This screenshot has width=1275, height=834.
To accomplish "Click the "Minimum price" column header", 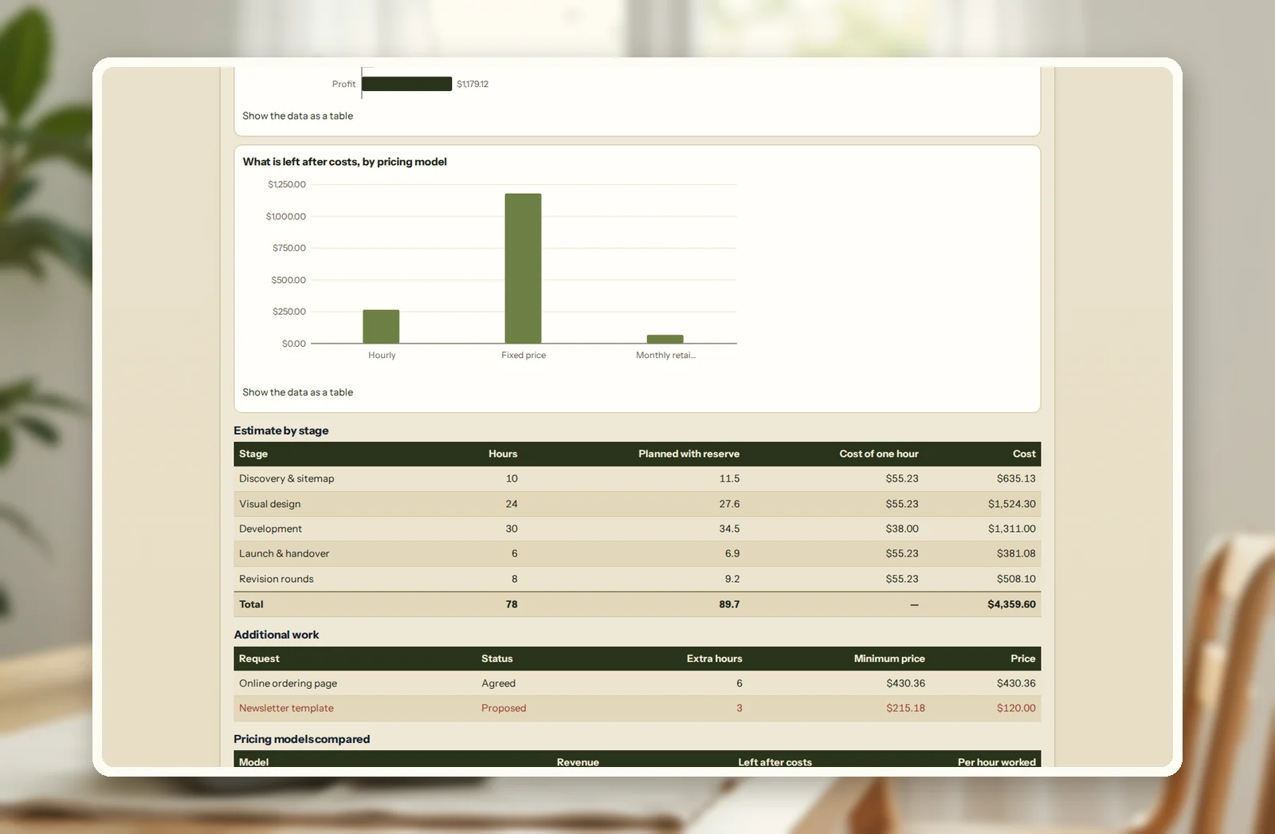I will tap(889, 659).
